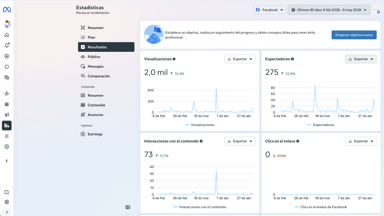The width and height of the screenshot is (384, 216).
Task: Open Mensajes section
Action: (106, 66)
